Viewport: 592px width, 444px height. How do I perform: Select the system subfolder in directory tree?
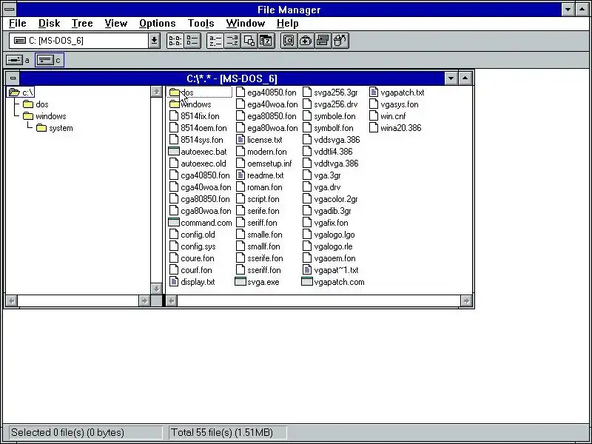(x=54, y=128)
